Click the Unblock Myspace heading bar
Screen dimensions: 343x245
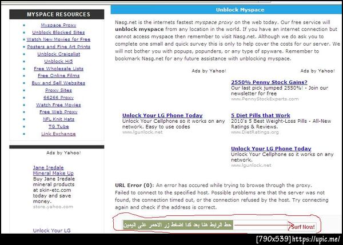click(x=226, y=10)
